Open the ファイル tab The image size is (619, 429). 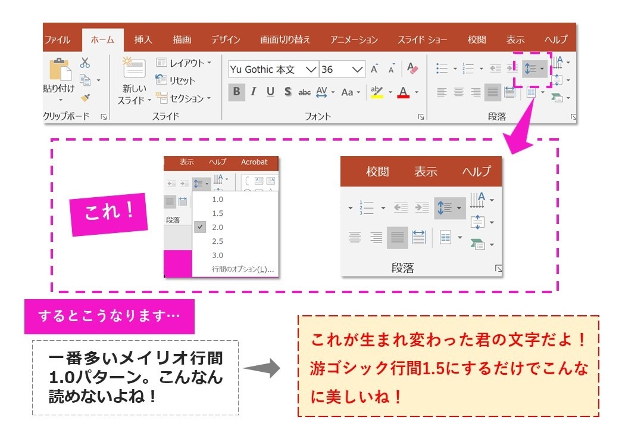click(58, 39)
